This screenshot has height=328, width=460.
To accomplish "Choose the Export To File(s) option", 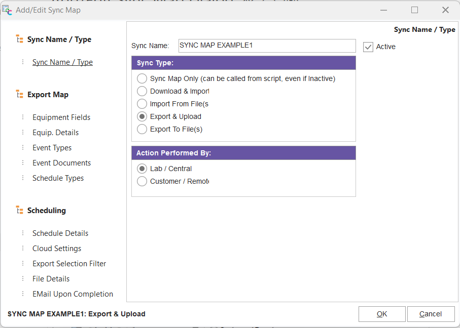I will click(142, 130).
